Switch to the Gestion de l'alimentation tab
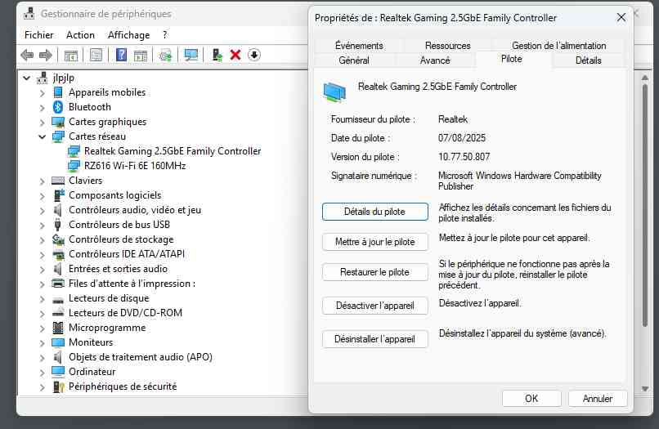Image resolution: width=659 pixels, height=429 pixels. pos(558,46)
